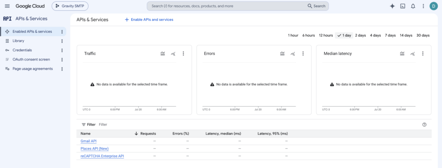The width and height of the screenshot is (442, 168).
Task: Open the OAuth consent screen section
Action: (x=31, y=60)
